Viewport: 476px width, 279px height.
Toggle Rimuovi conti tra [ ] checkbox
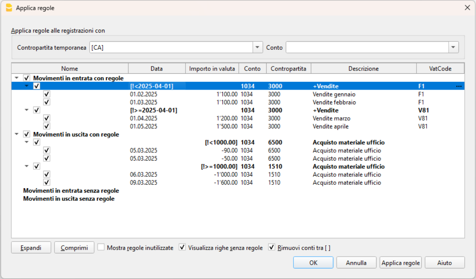pyautogui.click(x=272, y=247)
